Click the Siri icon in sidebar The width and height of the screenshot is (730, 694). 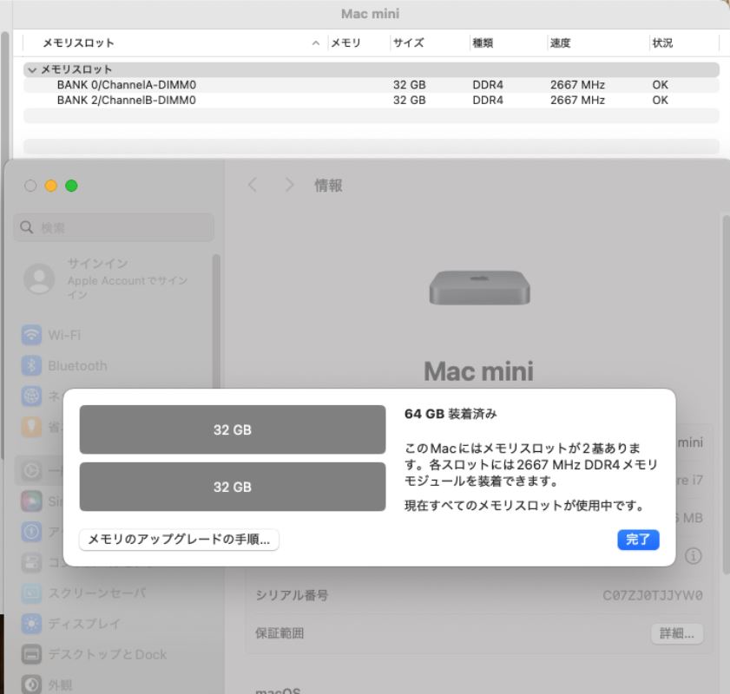coord(31,501)
